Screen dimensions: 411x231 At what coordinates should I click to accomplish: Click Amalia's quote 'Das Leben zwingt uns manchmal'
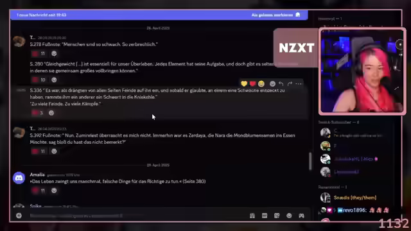click(118, 181)
